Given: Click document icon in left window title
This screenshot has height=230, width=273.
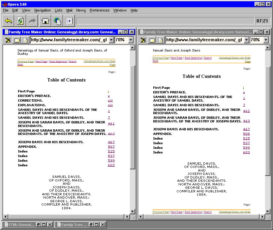Looking at the screenshot, I should tap(7, 32).
